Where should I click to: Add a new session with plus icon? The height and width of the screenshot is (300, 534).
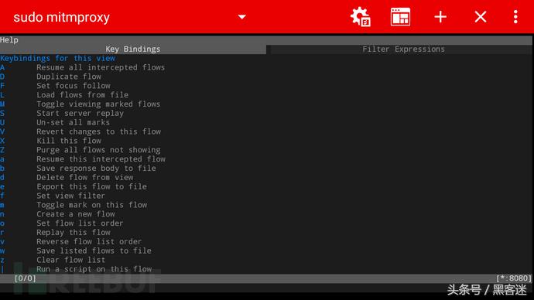[x=440, y=17]
